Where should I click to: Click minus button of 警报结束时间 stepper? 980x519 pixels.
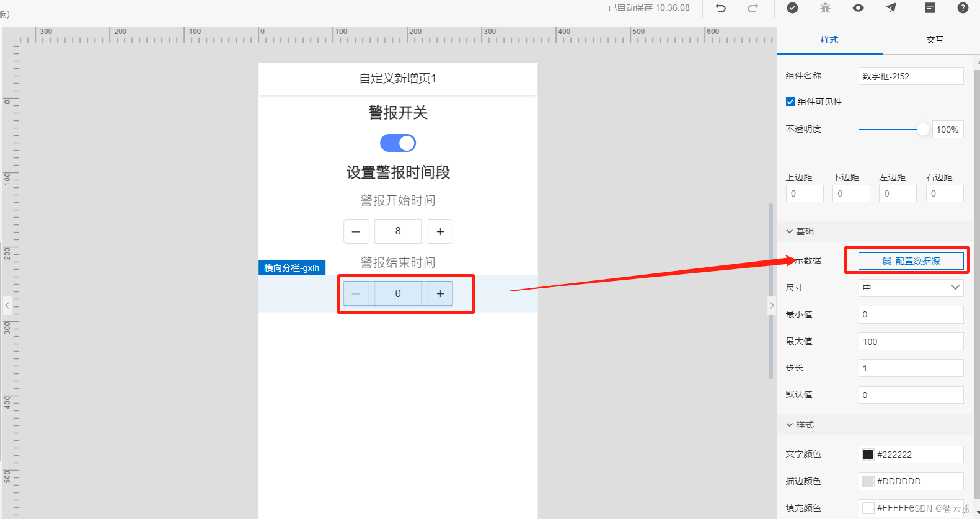(356, 294)
